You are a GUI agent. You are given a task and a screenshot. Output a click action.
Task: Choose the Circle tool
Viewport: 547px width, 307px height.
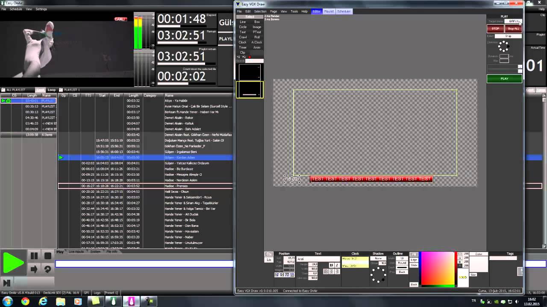(243, 27)
